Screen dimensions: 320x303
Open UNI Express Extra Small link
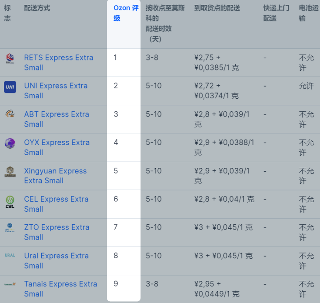(56, 90)
